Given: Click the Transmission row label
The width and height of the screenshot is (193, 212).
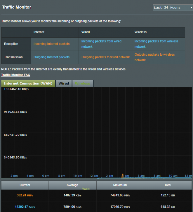Looking at the screenshot, I should (13, 57).
